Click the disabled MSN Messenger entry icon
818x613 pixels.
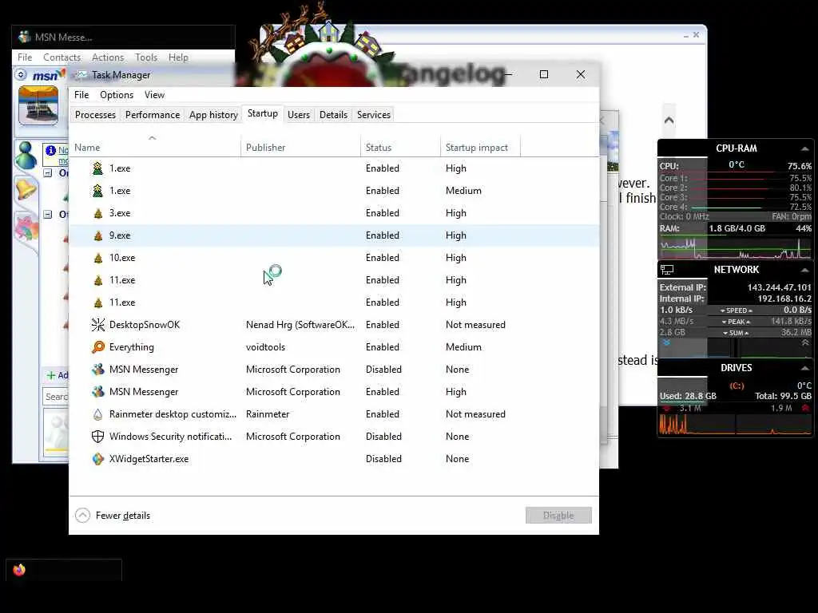coord(97,370)
